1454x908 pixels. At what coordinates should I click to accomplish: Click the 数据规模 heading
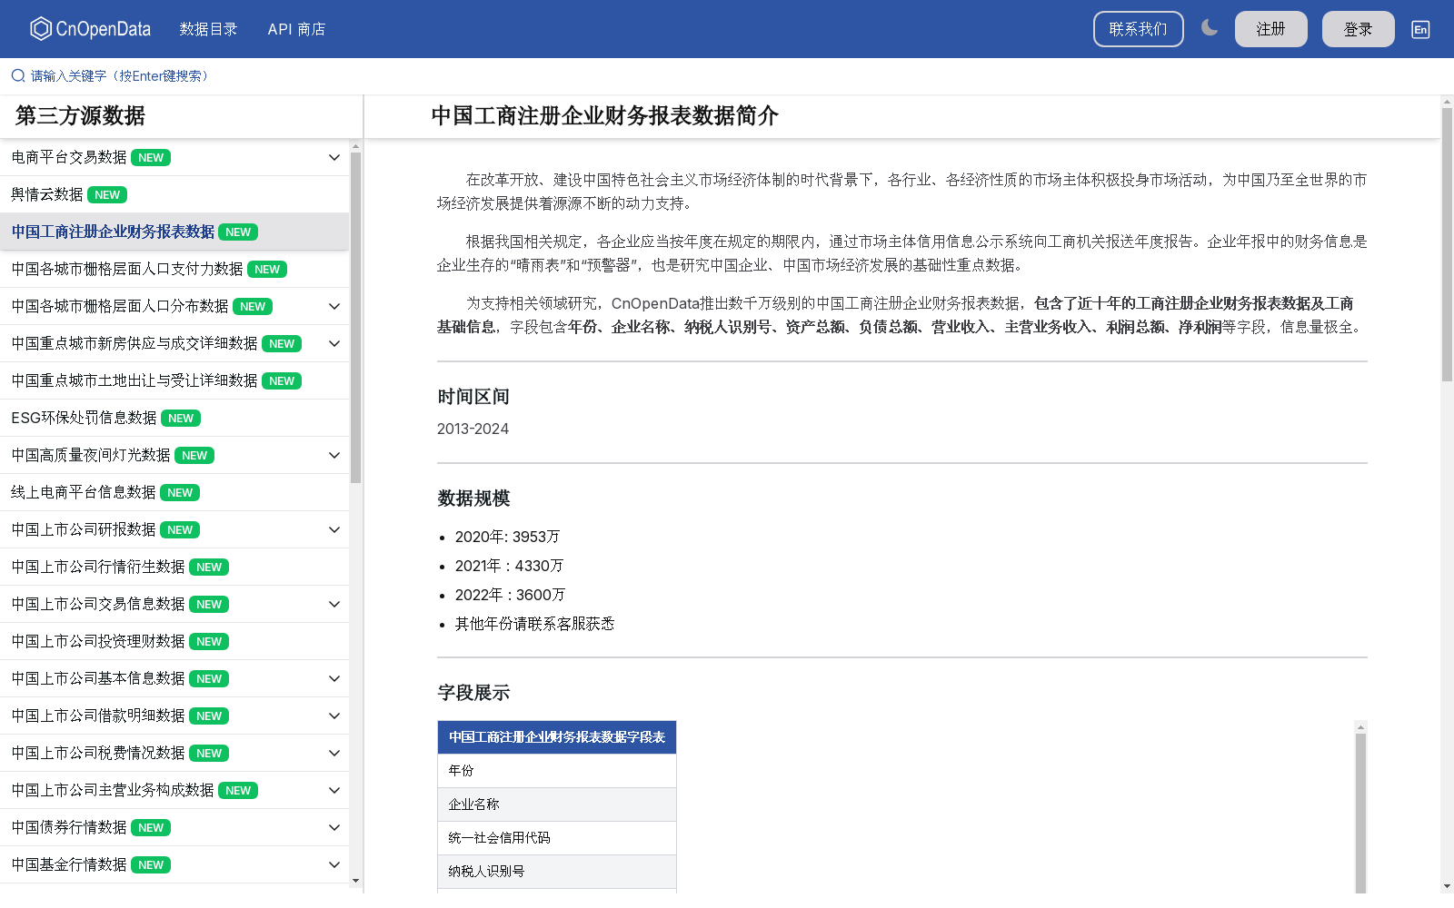coord(473,498)
